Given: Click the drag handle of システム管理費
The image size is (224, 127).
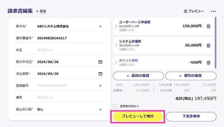Looking at the screenshot, I should (x=116, y=45).
